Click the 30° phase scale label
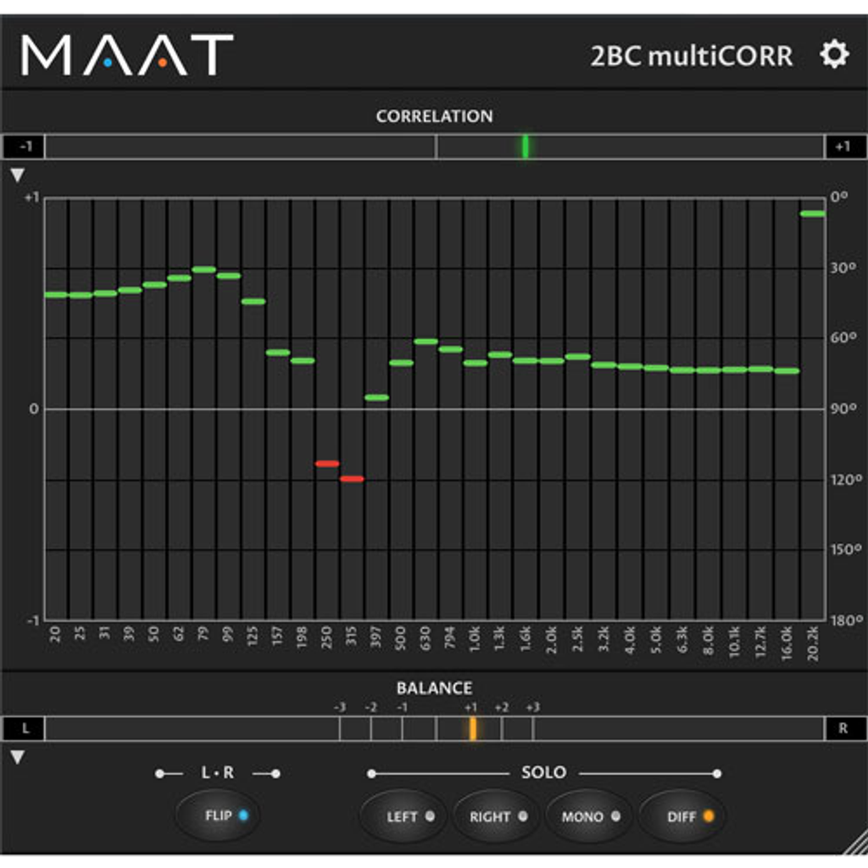The height and width of the screenshot is (868, 868). click(x=843, y=268)
